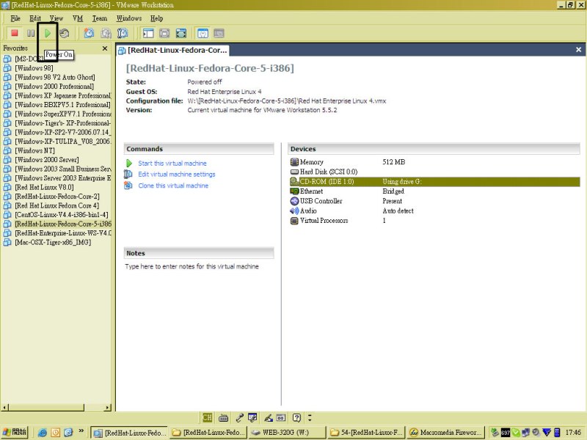Click the Audio speaker device icon

pyautogui.click(x=294, y=210)
